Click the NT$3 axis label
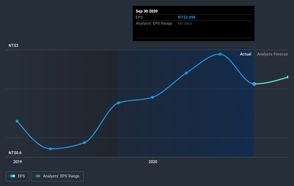This screenshot has width=294, height=186. (x=13, y=45)
